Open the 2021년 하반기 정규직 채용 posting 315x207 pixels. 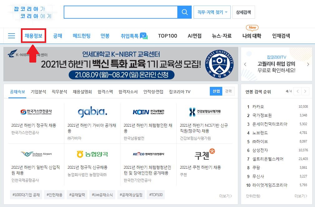coord(33,125)
